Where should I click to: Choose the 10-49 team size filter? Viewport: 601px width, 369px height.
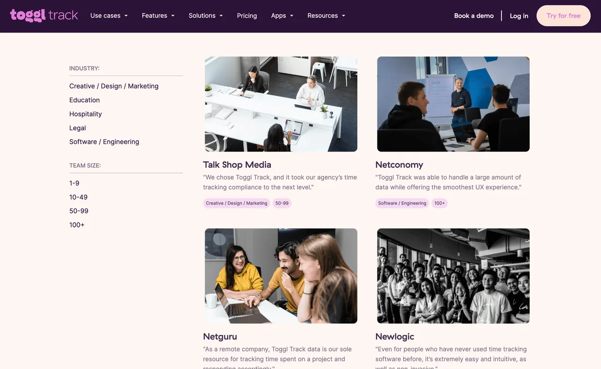pyautogui.click(x=78, y=197)
